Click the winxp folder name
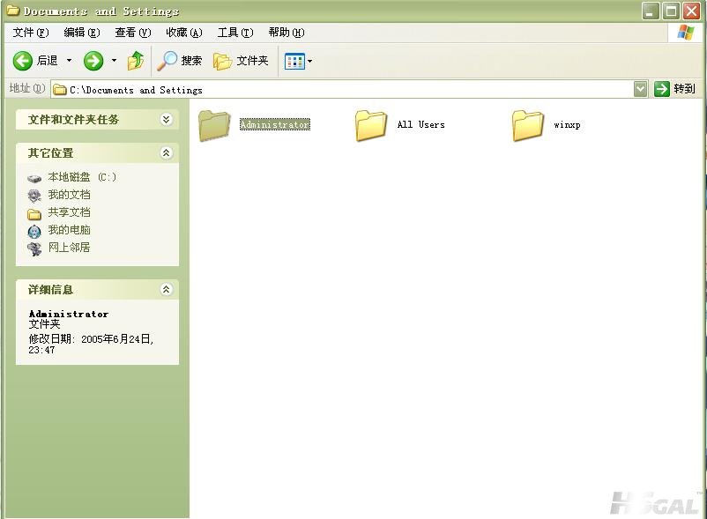 567,125
